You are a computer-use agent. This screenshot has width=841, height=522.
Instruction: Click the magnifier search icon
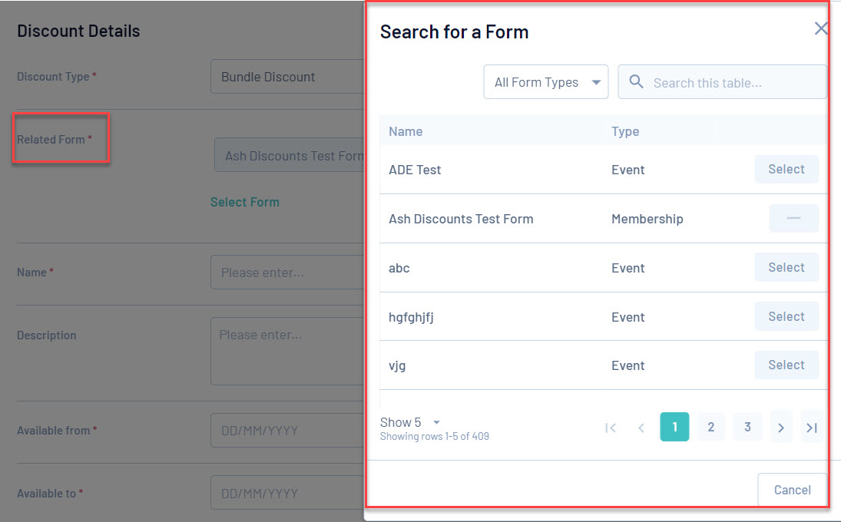click(x=636, y=82)
